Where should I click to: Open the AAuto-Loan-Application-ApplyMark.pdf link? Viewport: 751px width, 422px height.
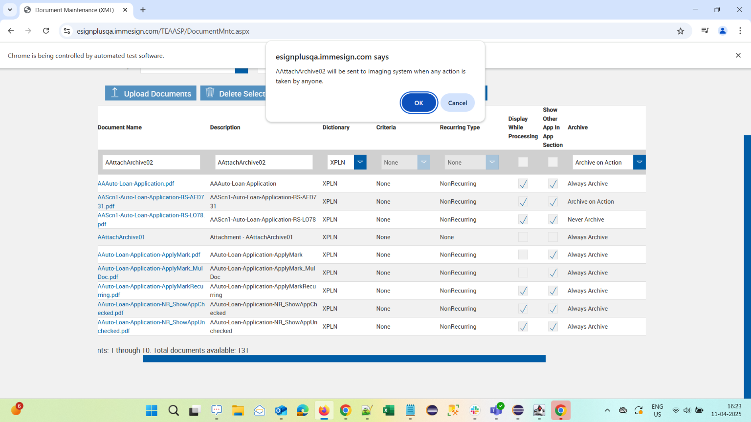[x=149, y=255]
